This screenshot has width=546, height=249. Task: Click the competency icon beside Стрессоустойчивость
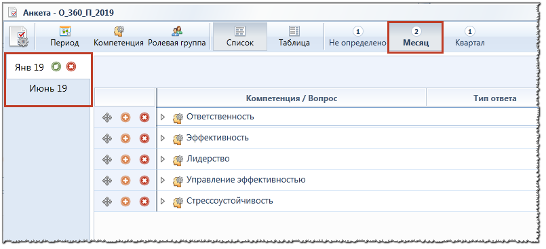coord(178,202)
